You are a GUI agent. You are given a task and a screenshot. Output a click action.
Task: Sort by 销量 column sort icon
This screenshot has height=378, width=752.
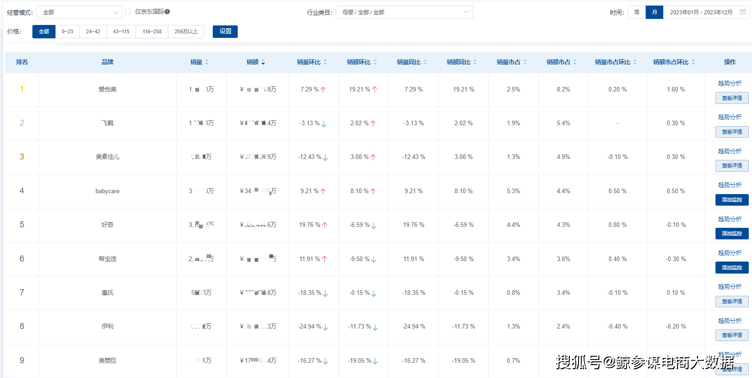[x=207, y=62]
